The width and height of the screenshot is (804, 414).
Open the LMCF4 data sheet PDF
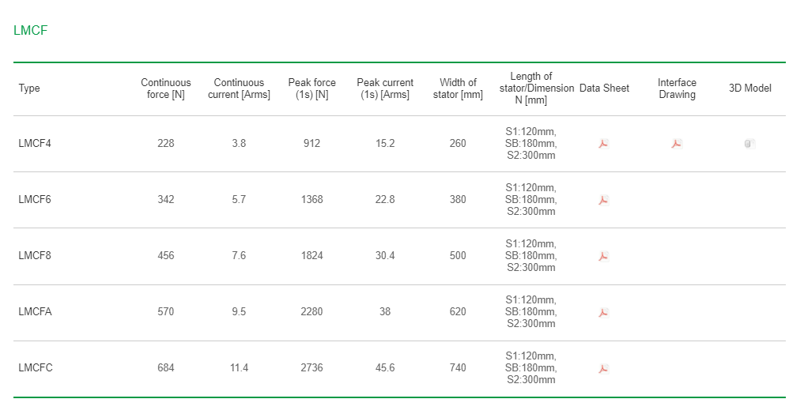tap(603, 144)
